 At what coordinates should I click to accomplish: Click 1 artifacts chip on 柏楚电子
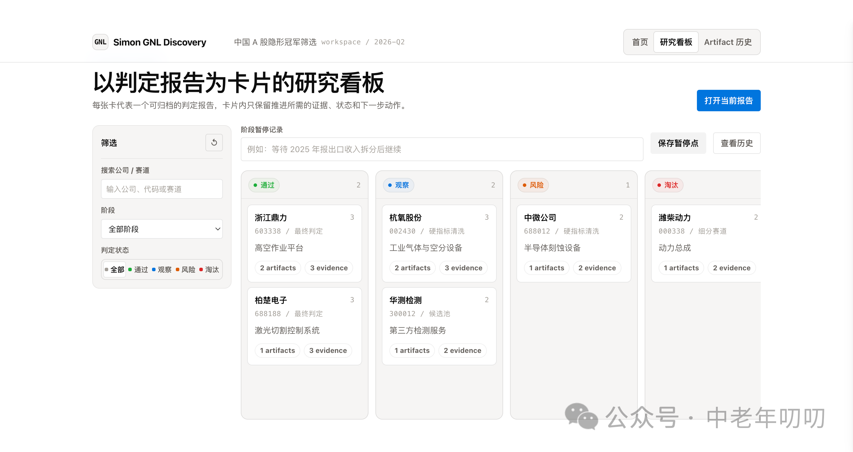coord(277,351)
